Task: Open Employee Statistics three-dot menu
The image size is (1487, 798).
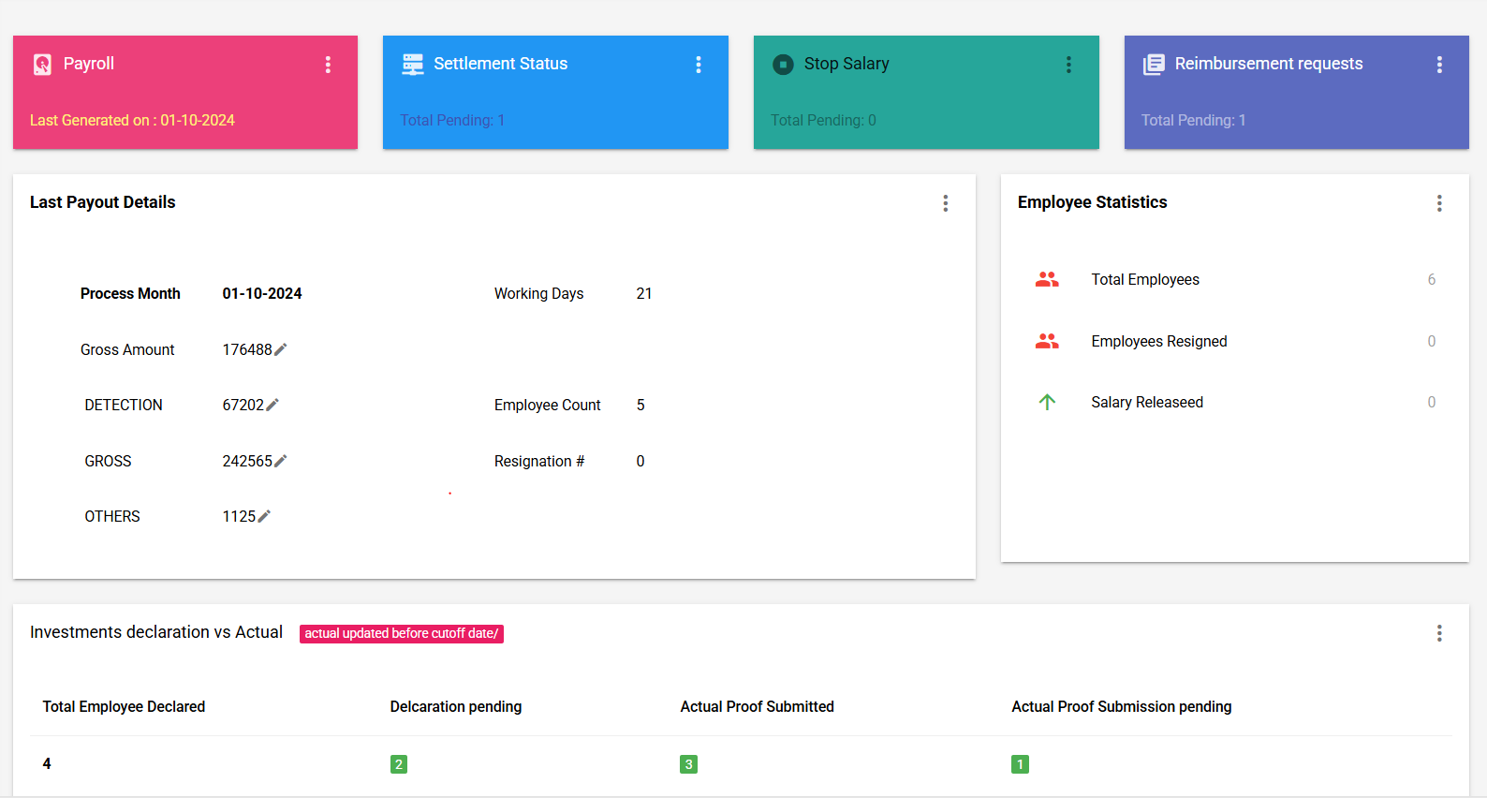Action: (x=1439, y=203)
